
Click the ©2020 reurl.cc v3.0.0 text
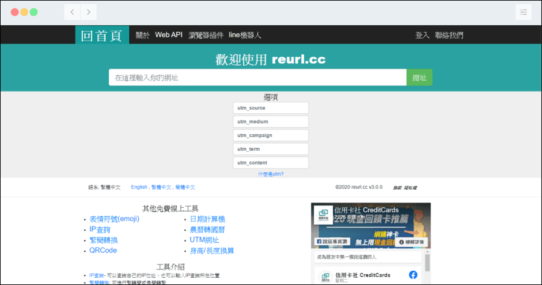pos(359,187)
